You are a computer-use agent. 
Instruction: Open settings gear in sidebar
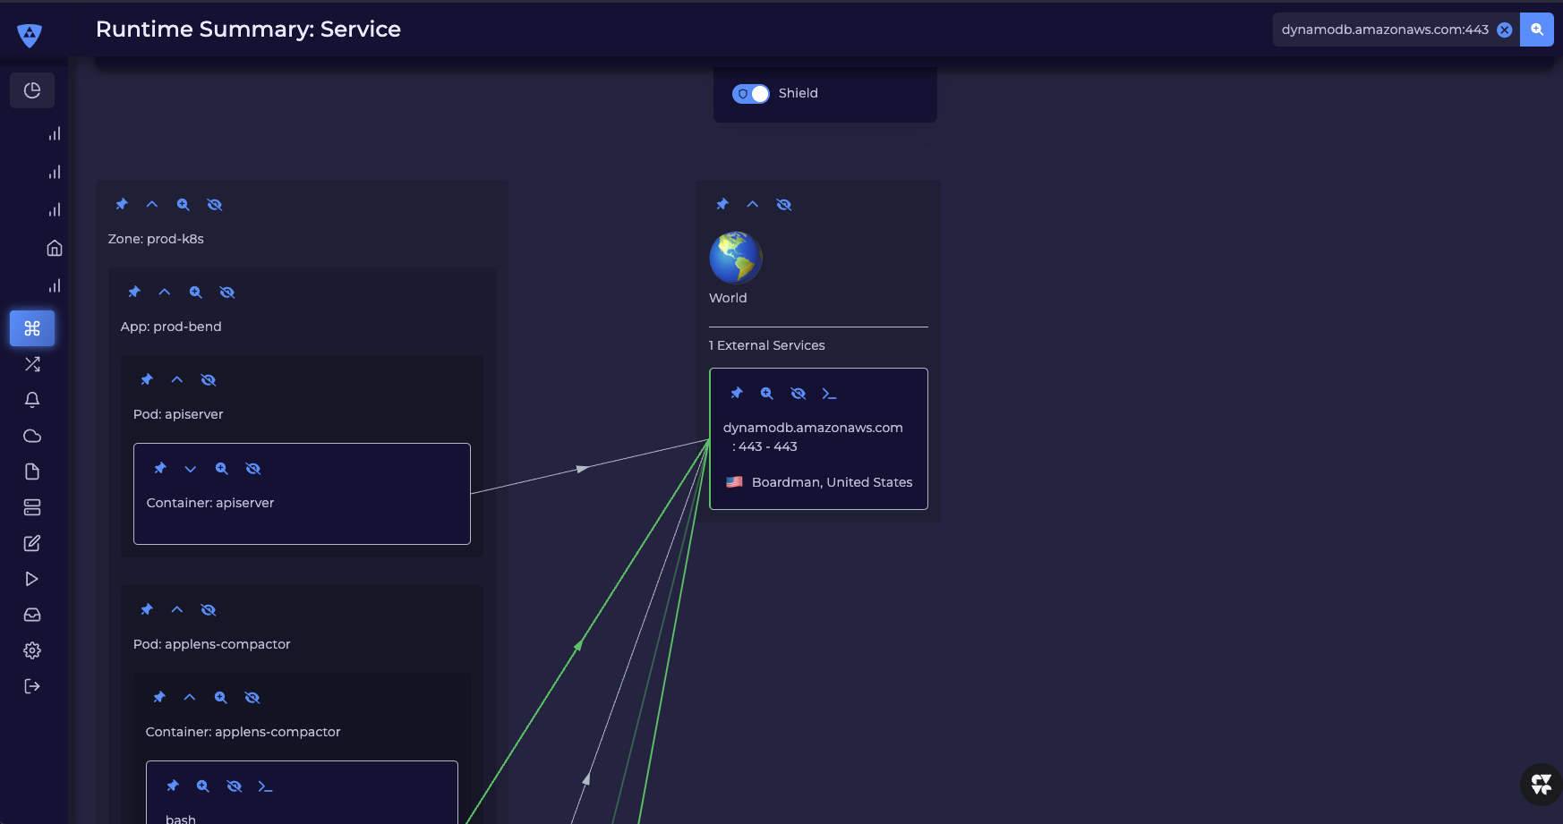(x=32, y=650)
